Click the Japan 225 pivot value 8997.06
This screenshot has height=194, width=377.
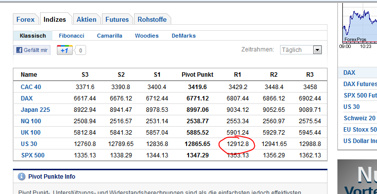point(197,110)
